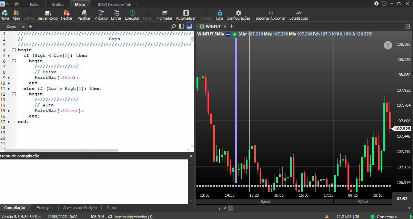
Task: Click the Formatar code icon
Action: (165, 13)
